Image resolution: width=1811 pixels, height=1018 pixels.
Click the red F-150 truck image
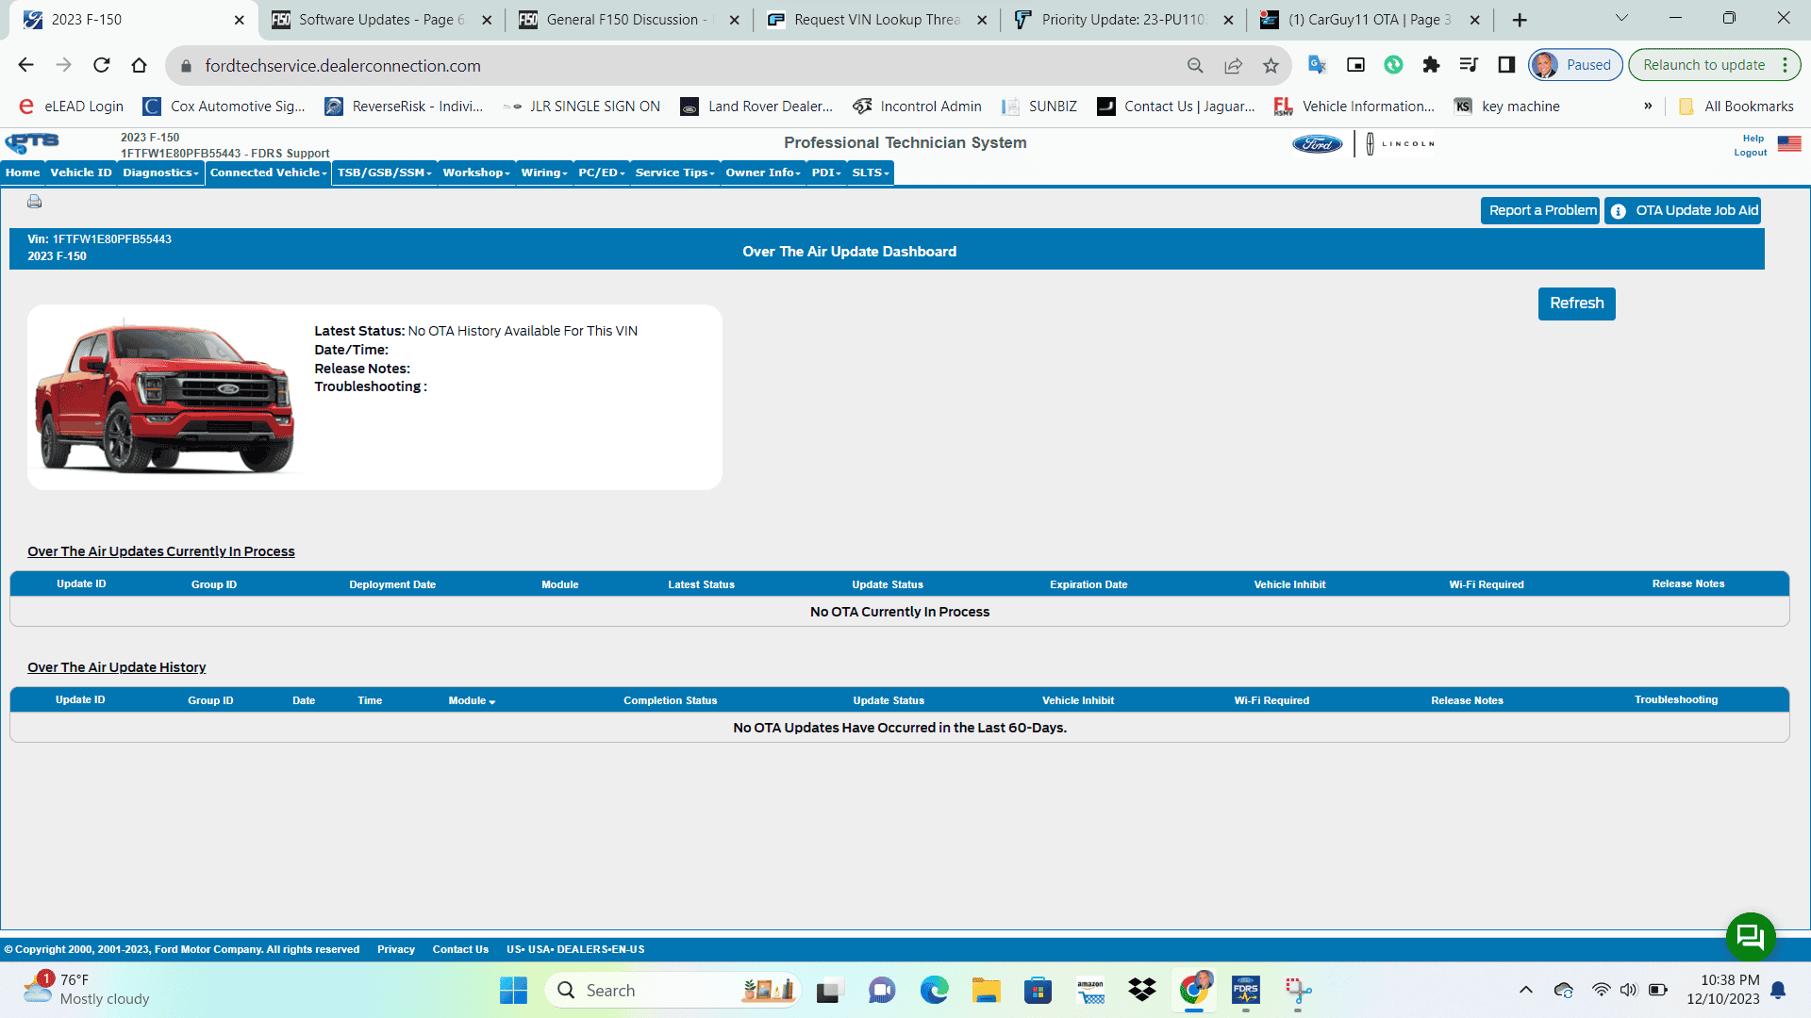click(x=164, y=397)
